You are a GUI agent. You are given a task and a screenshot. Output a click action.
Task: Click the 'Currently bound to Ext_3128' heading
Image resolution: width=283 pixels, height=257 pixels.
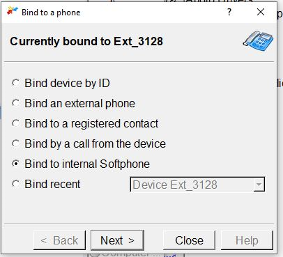tap(86, 42)
